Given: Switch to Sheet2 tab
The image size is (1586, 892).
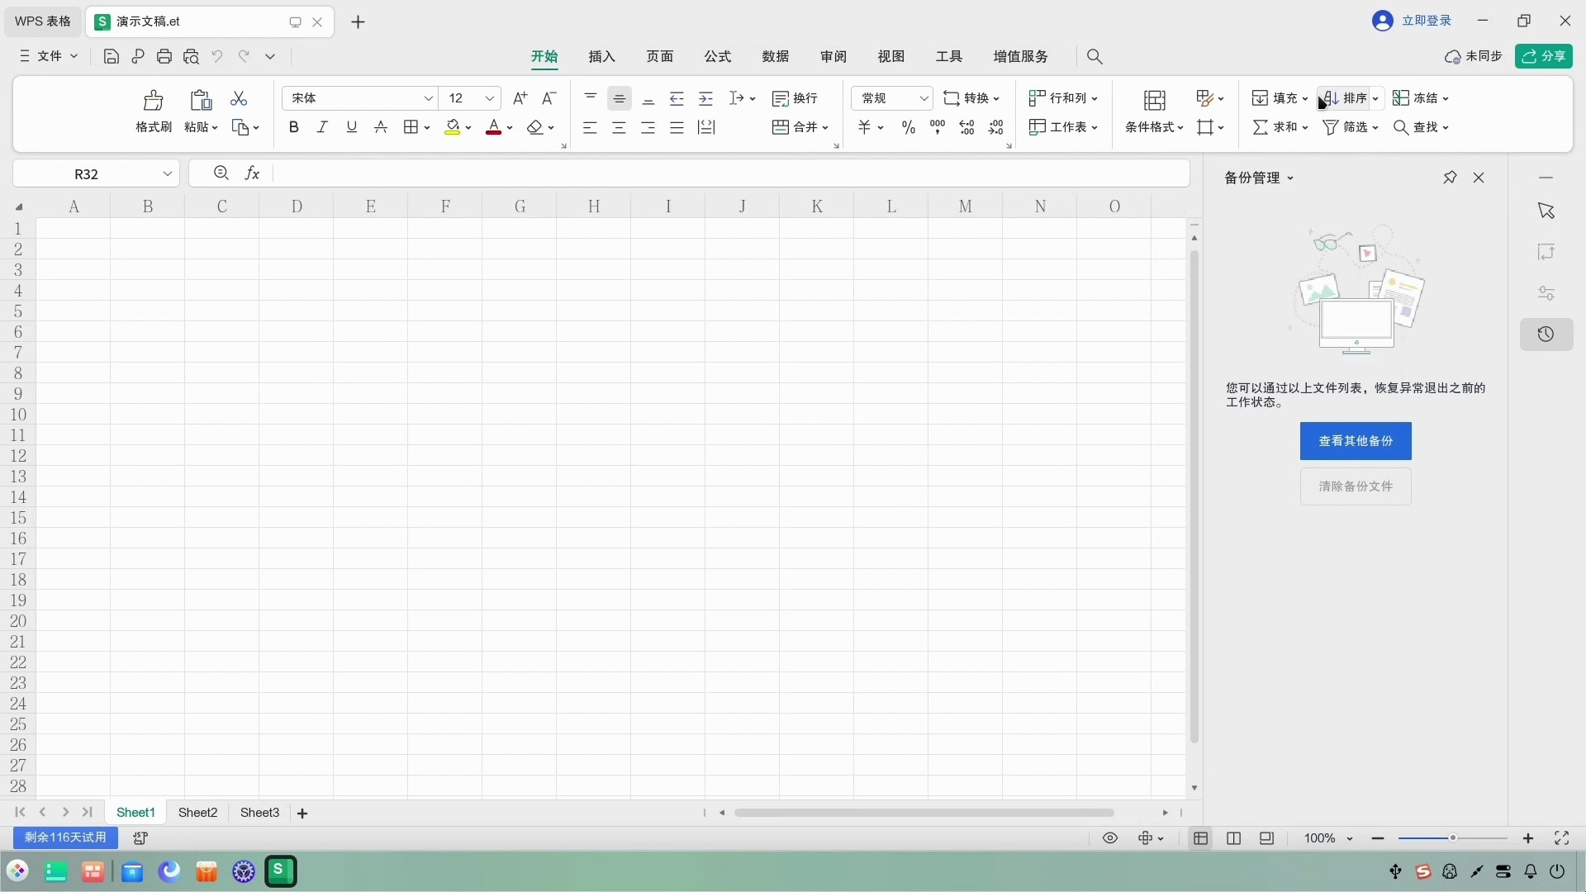Looking at the screenshot, I should (x=198, y=813).
